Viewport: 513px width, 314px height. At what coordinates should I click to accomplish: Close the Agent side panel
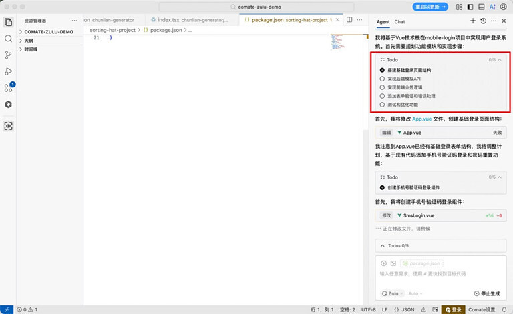point(504,21)
